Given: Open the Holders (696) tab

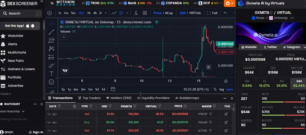Looking at the screenshot, I should coord(119,98).
